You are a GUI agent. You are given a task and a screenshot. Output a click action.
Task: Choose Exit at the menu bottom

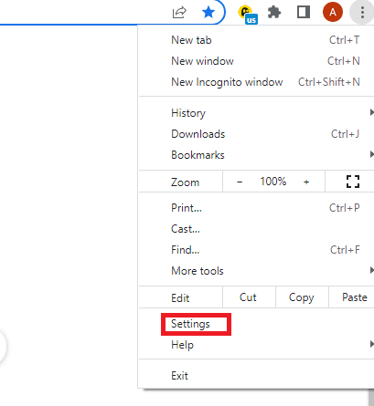pos(257,376)
